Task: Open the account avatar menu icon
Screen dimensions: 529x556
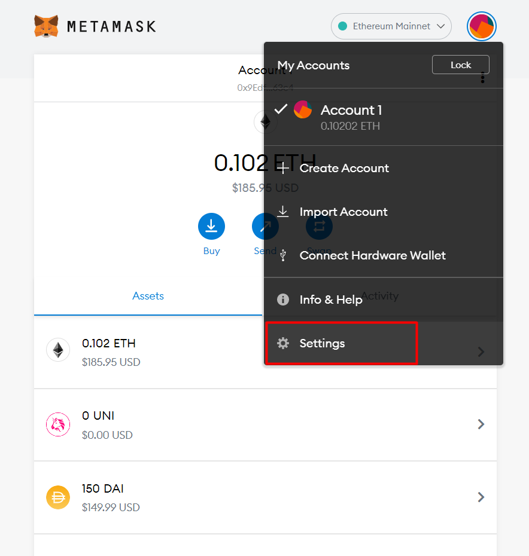Action: coord(481,26)
